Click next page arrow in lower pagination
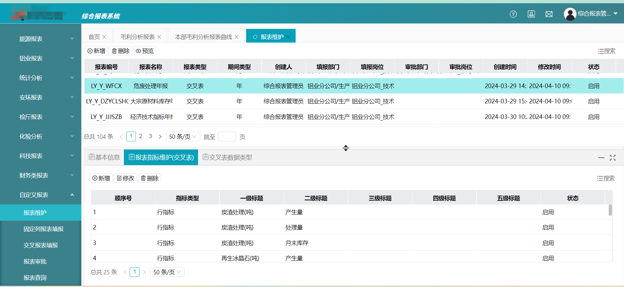 click(x=145, y=272)
